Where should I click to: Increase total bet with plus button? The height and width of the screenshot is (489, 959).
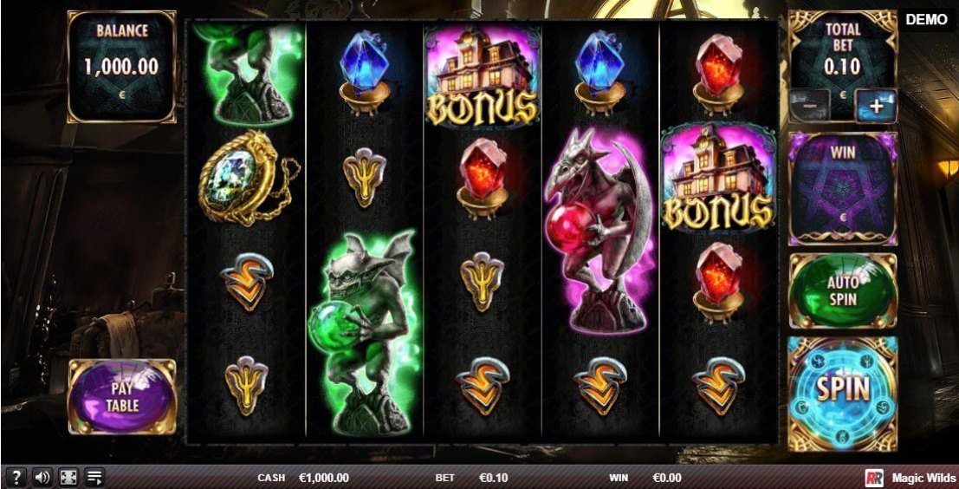[x=876, y=106]
